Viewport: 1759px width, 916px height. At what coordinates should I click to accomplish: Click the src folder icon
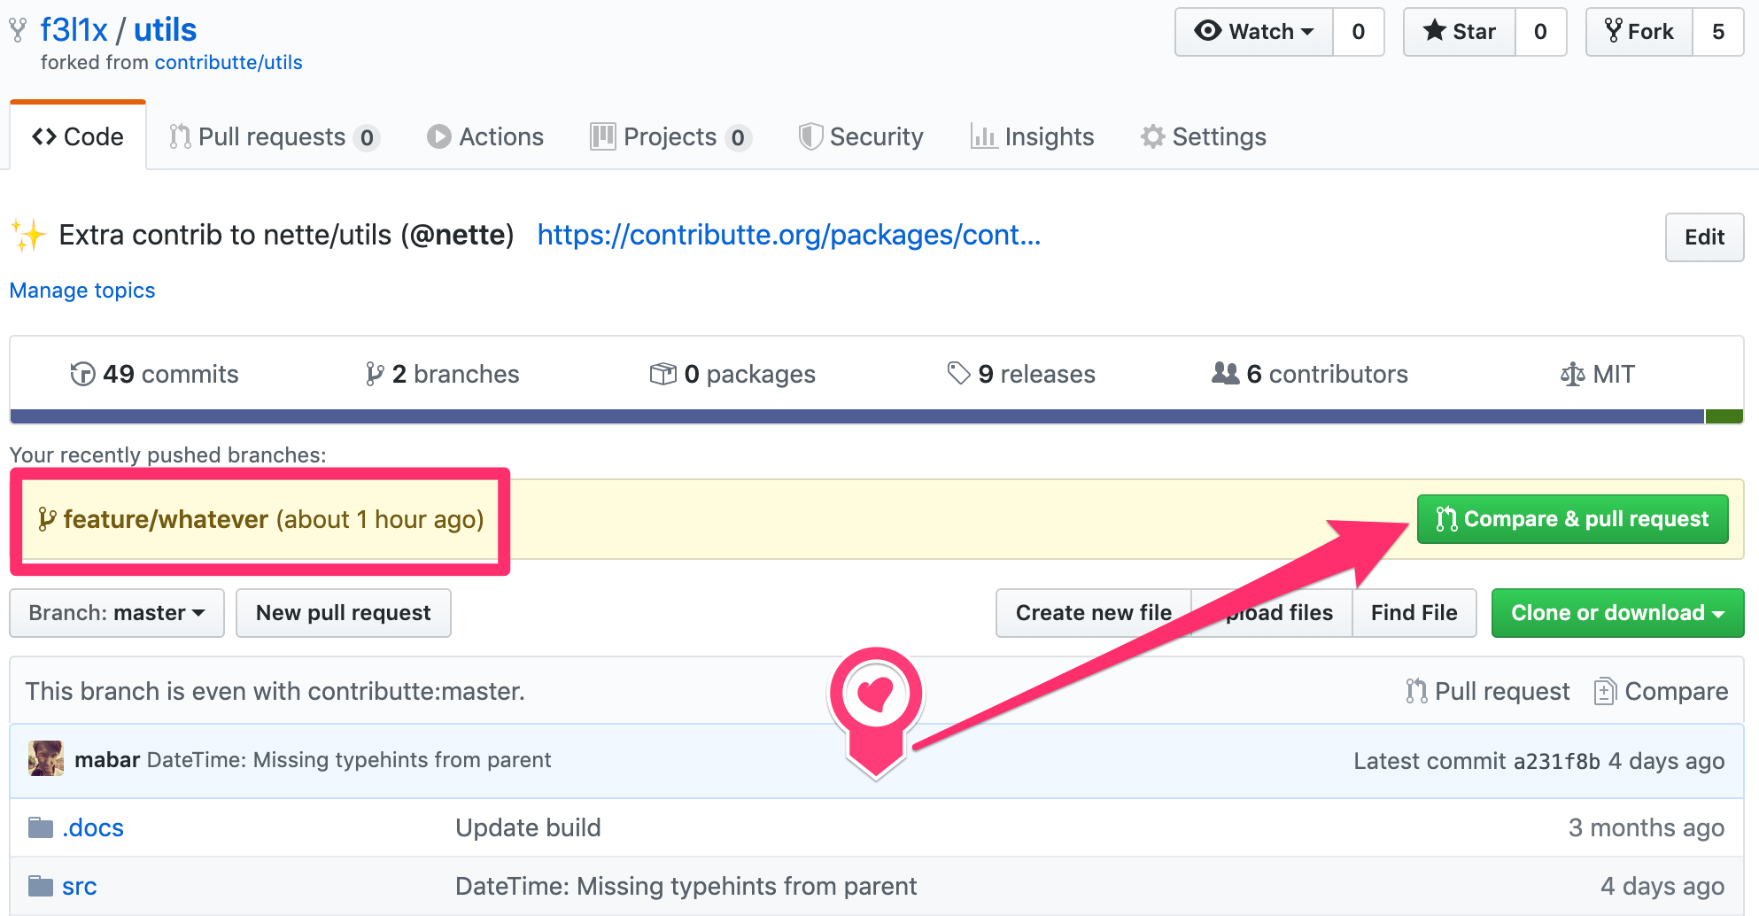[x=41, y=886]
